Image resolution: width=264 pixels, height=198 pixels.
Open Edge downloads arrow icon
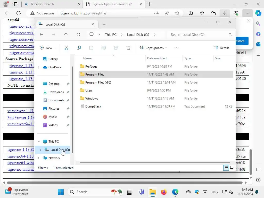[225, 13]
